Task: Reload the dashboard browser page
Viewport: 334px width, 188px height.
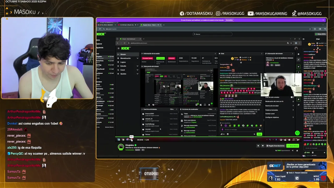Action: pyautogui.click(x=124, y=43)
